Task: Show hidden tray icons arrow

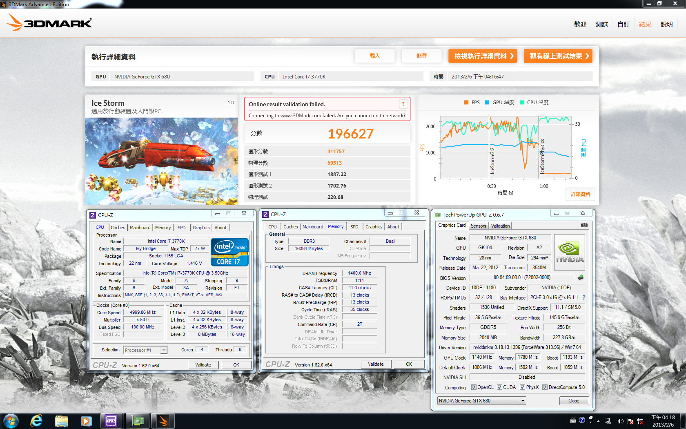Action: coord(599,421)
